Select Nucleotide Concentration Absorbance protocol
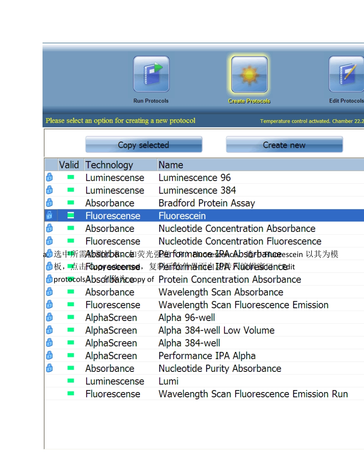Viewport: 364px width, 472px height. coord(237,228)
